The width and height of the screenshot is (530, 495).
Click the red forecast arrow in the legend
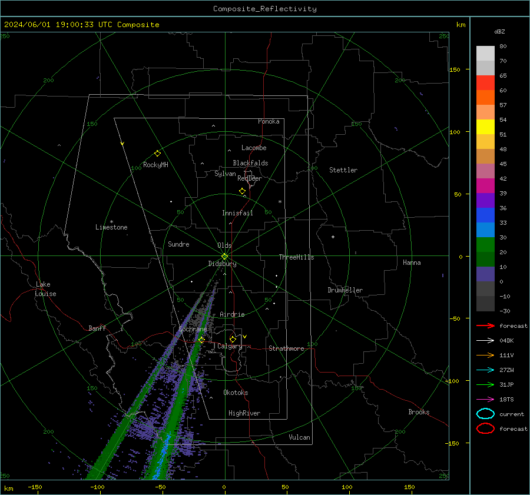[x=485, y=325]
